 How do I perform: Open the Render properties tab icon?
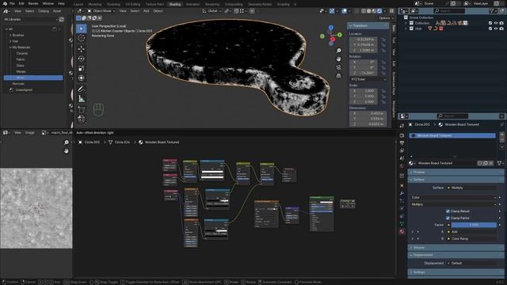pyautogui.click(x=402, y=135)
